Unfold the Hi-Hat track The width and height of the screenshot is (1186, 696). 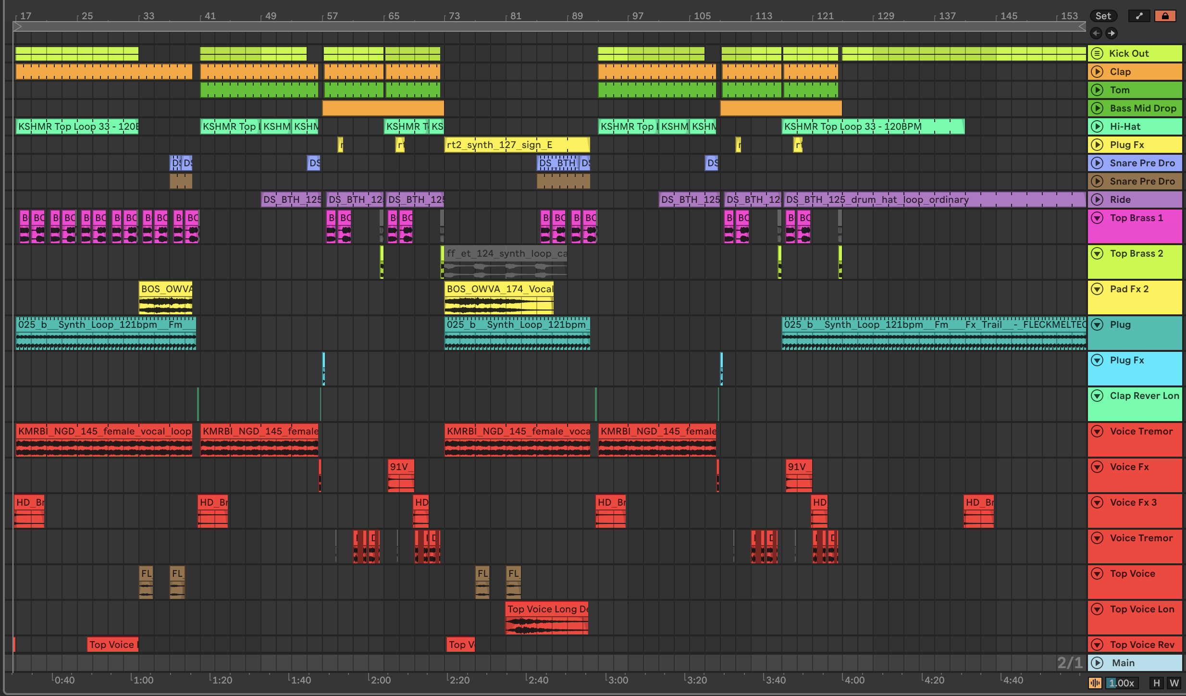click(x=1097, y=126)
